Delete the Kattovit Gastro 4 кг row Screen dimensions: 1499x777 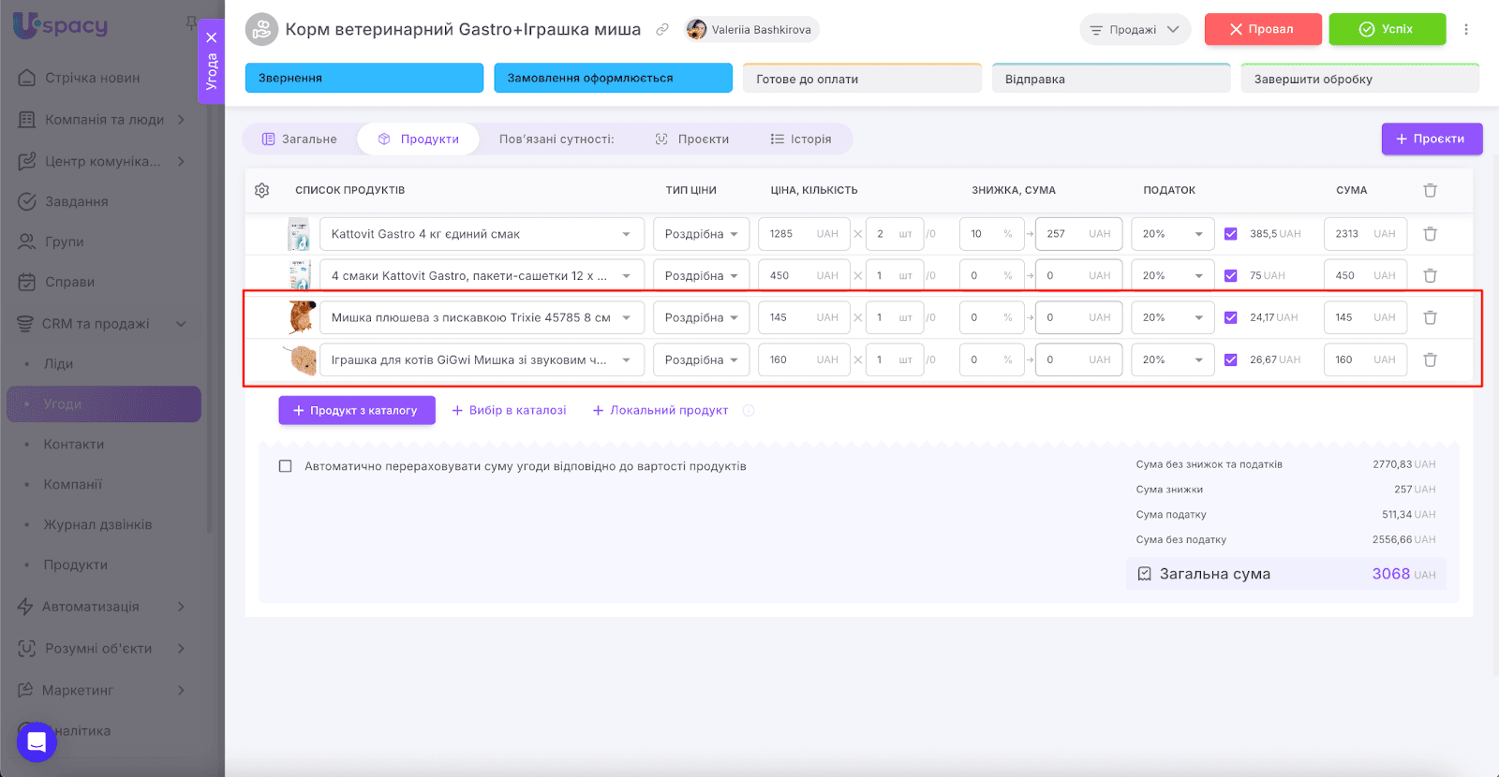[1430, 234]
